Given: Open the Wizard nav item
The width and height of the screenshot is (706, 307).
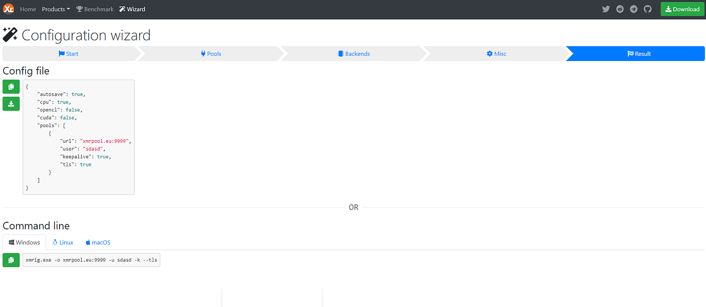Looking at the screenshot, I should pos(132,9).
